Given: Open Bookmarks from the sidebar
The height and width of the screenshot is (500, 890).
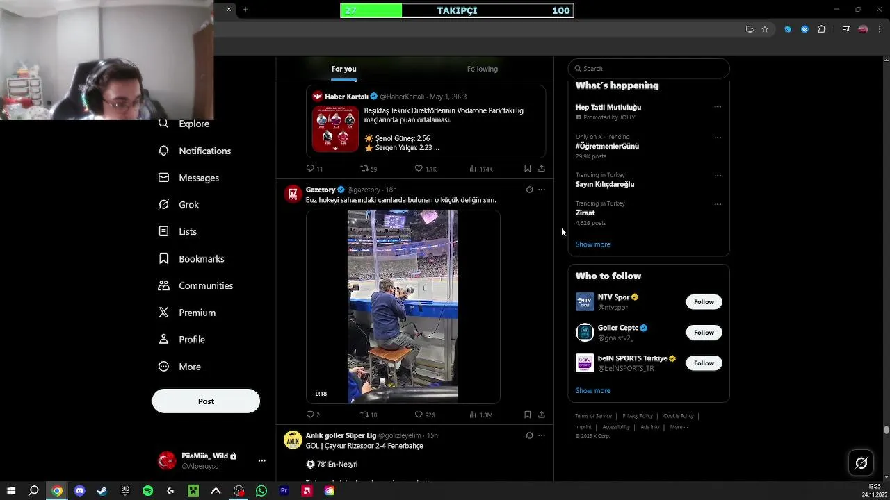Looking at the screenshot, I should (192, 258).
